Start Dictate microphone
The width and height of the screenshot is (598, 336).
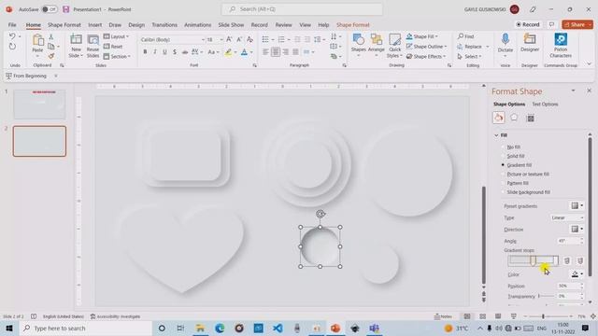[505, 45]
